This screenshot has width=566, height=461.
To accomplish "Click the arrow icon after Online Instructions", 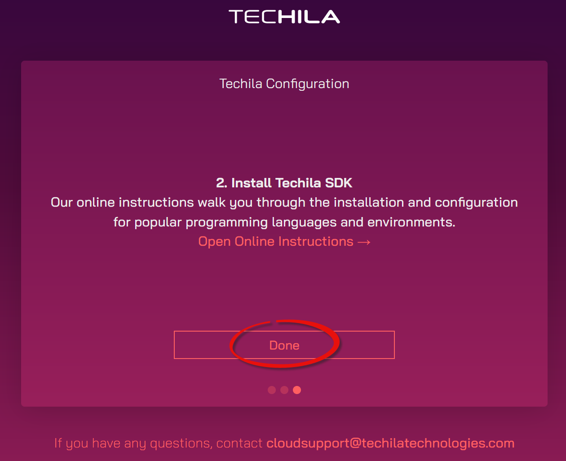I will 364,242.
